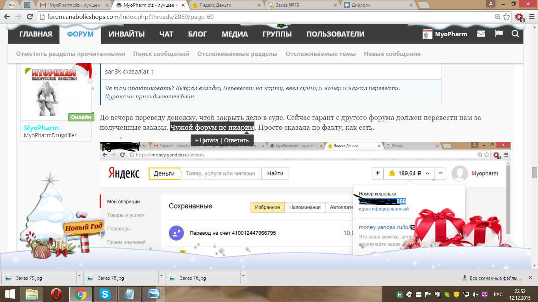Click the MyoPharm poster avatar image
Screen dimensions: 538x302
point(56,92)
